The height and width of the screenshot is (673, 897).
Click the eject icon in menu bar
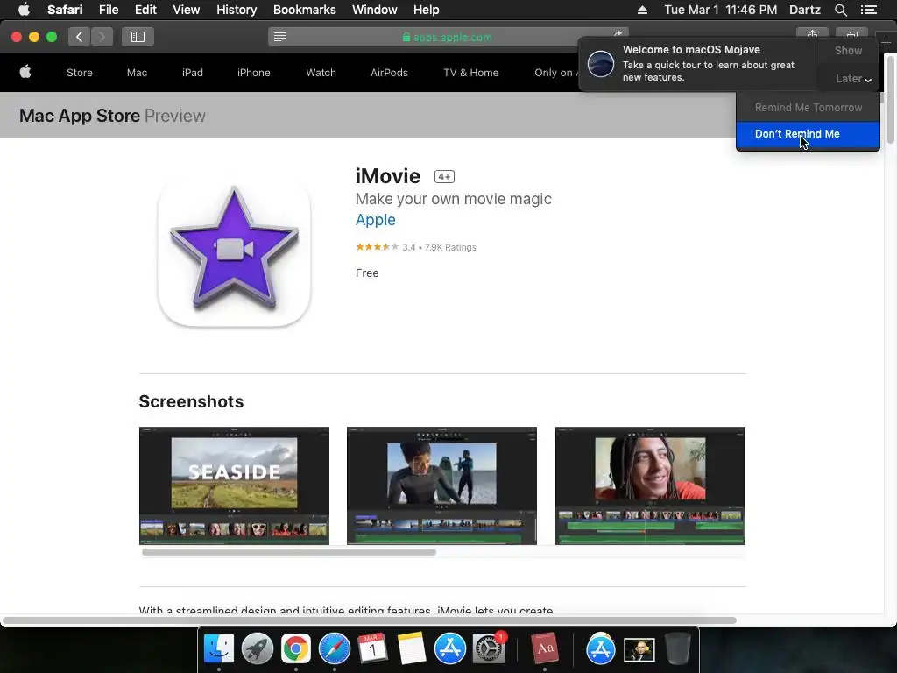(642, 10)
